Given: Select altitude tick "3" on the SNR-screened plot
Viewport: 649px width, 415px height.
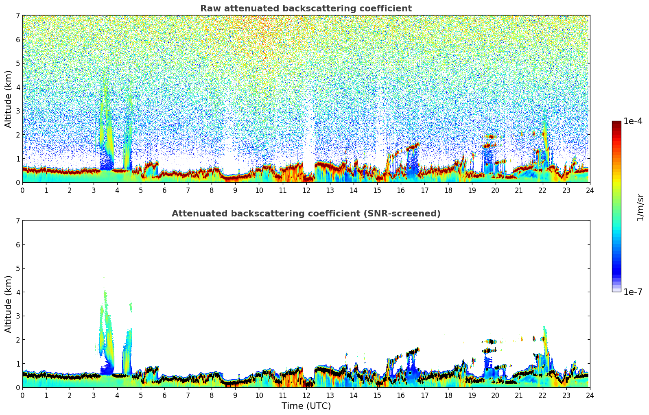Looking at the screenshot, I should (x=17, y=316).
